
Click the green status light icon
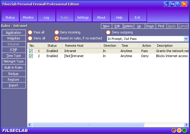[x=184, y=130]
